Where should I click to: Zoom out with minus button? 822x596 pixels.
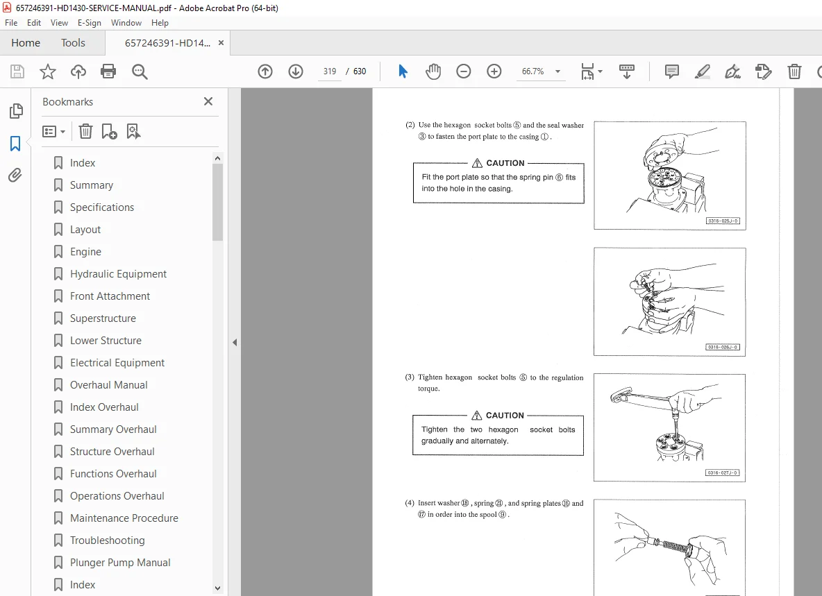(x=464, y=71)
